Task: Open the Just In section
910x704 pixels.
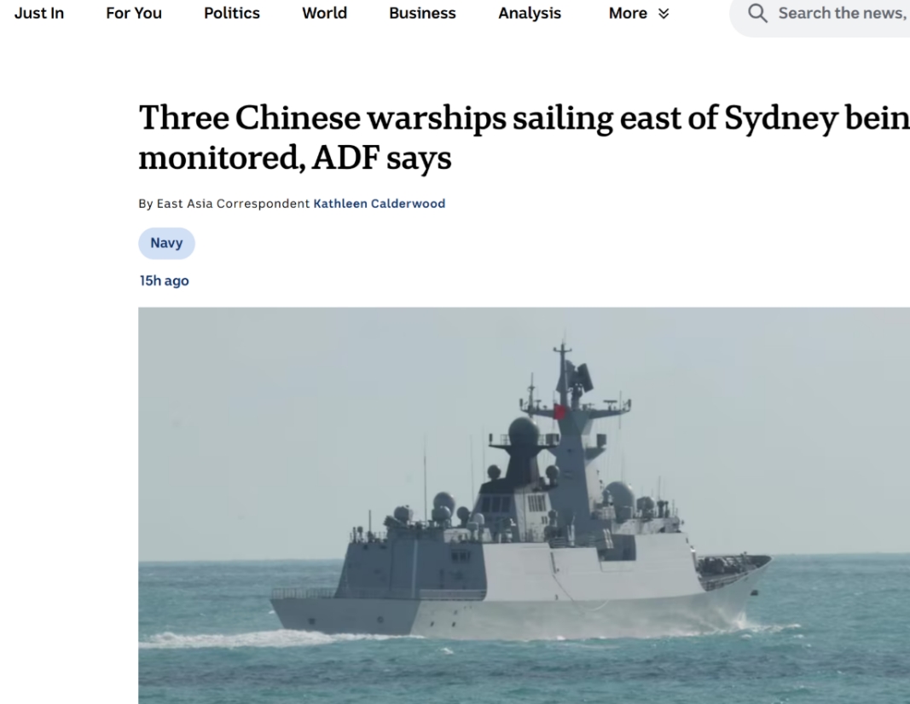Action: 39,13
